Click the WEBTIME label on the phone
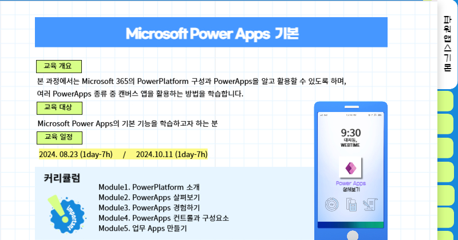 pos(350,145)
